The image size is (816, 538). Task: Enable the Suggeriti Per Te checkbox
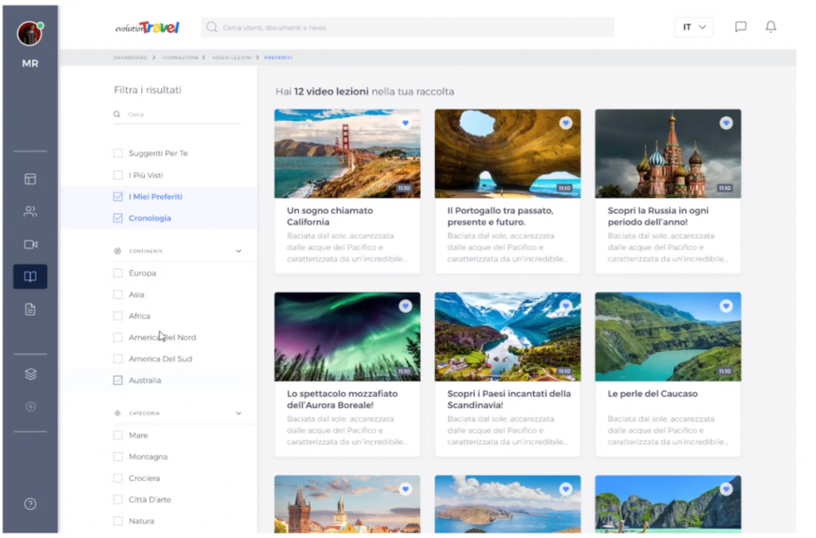tap(118, 154)
